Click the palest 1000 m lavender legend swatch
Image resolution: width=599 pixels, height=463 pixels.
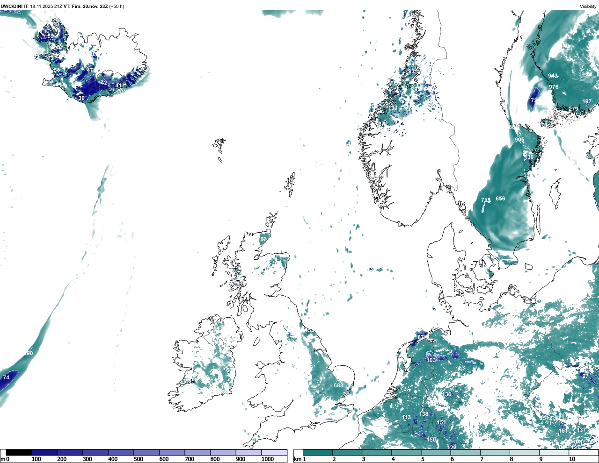pos(274,452)
